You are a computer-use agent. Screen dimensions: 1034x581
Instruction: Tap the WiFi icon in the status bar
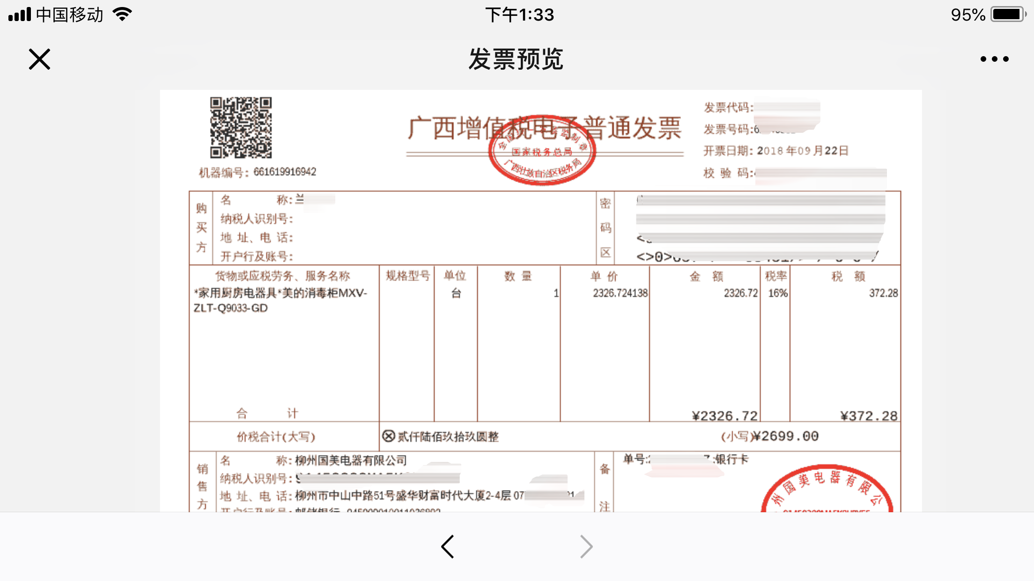point(122,15)
